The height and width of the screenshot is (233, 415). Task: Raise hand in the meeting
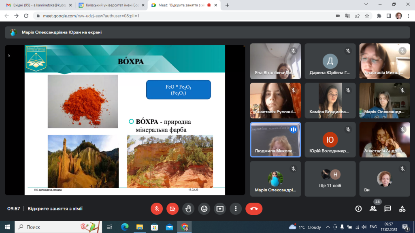point(188,209)
